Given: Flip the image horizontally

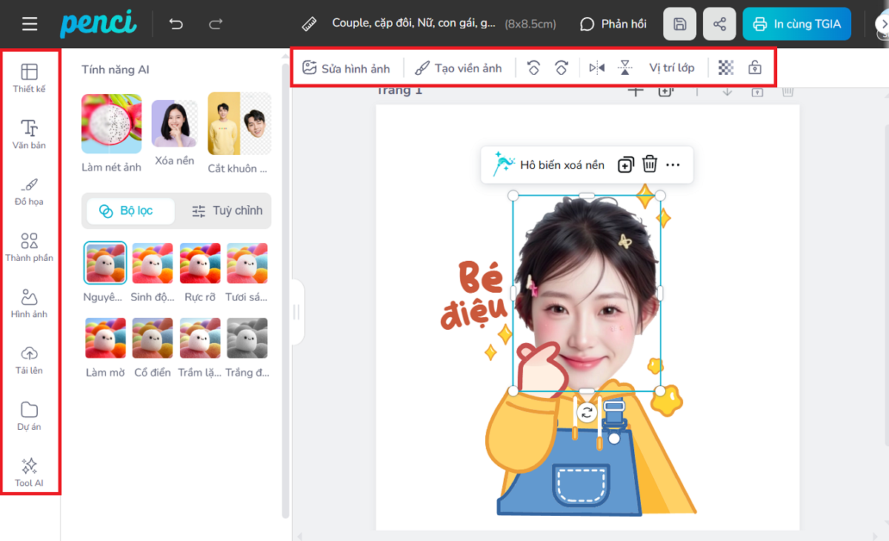Looking at the screenshot, I should coord(596,68).
